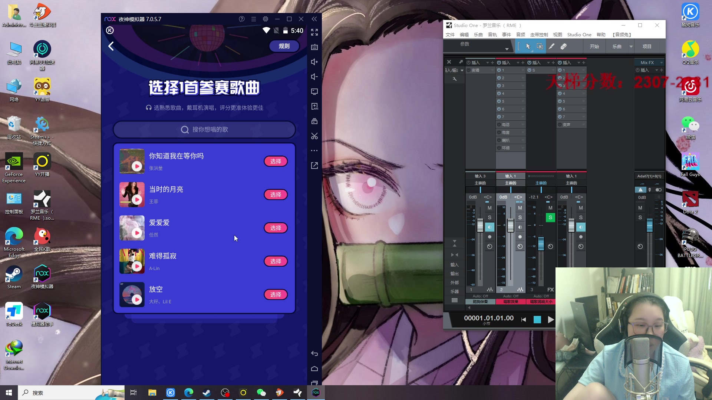
Task: Open the 视图 menu
Action: tap(558, 34)
